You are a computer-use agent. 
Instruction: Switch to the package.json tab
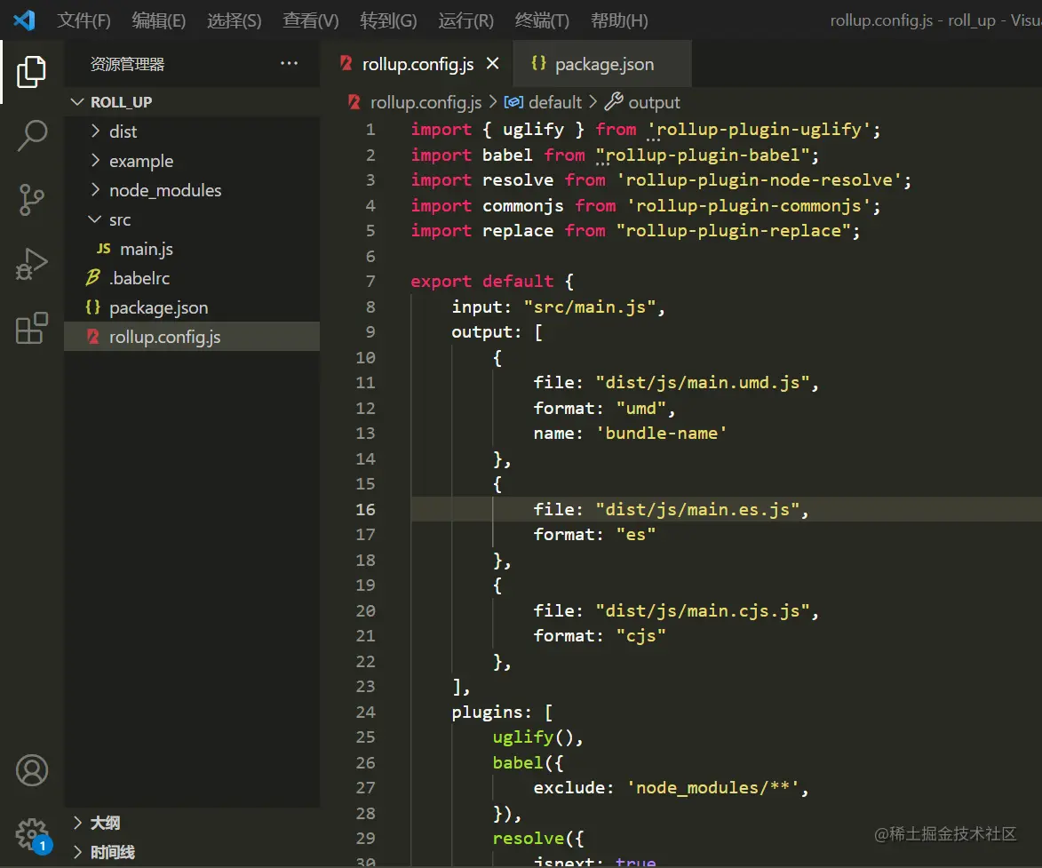click(602, 64)
